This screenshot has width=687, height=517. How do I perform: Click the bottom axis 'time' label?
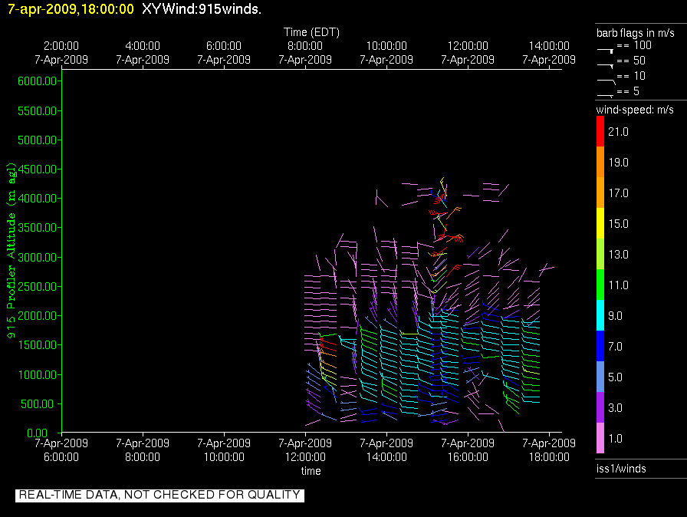click(x=311, y=471)
